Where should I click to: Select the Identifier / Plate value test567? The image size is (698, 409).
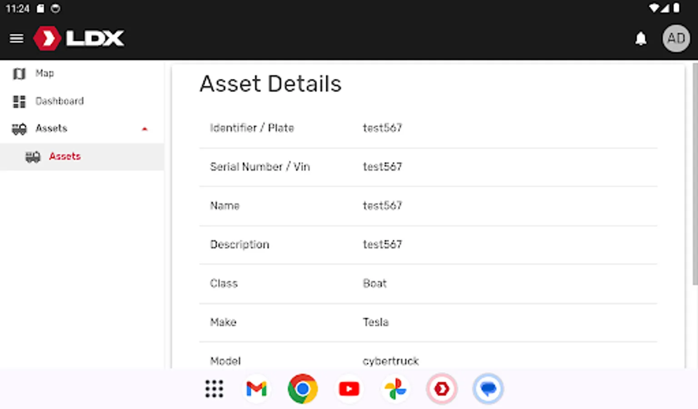point(382,128)
